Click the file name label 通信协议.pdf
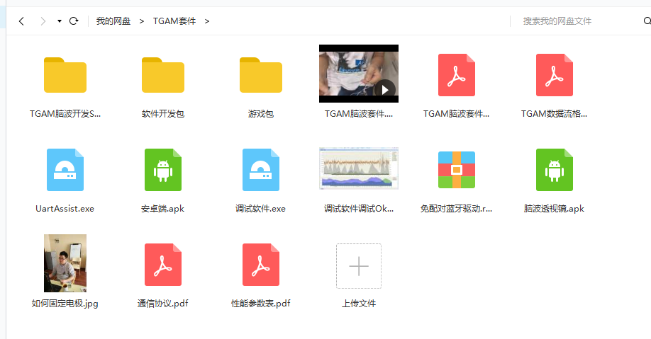651x339 pixels. click(x=163, y=304)
